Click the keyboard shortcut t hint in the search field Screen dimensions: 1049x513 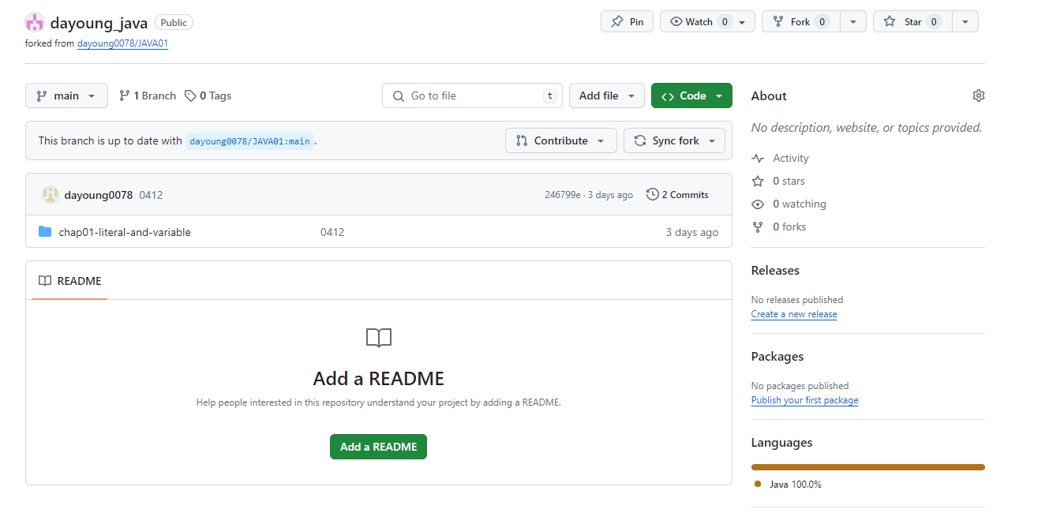click(549, 95)
